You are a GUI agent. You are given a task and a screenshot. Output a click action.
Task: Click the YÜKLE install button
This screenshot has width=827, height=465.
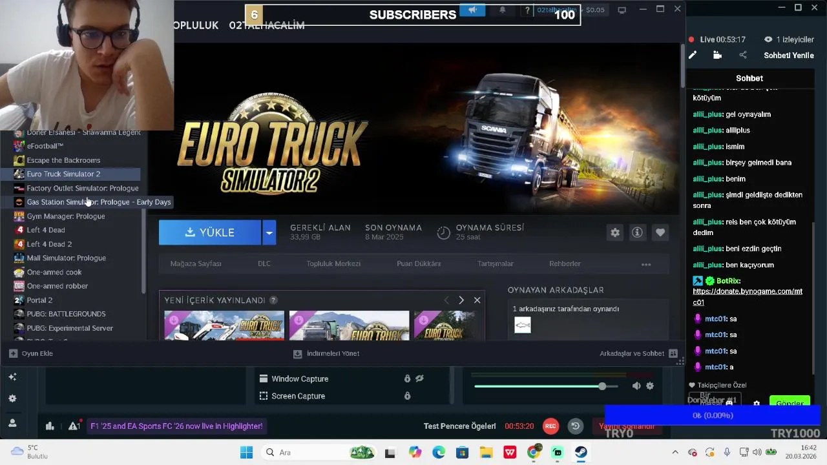[x=210, y=232]
